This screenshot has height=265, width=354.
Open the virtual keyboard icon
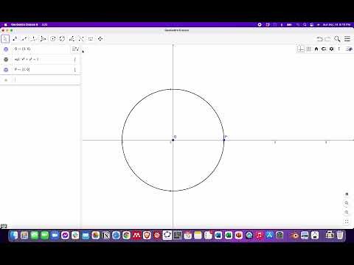(x=4, y=226)
